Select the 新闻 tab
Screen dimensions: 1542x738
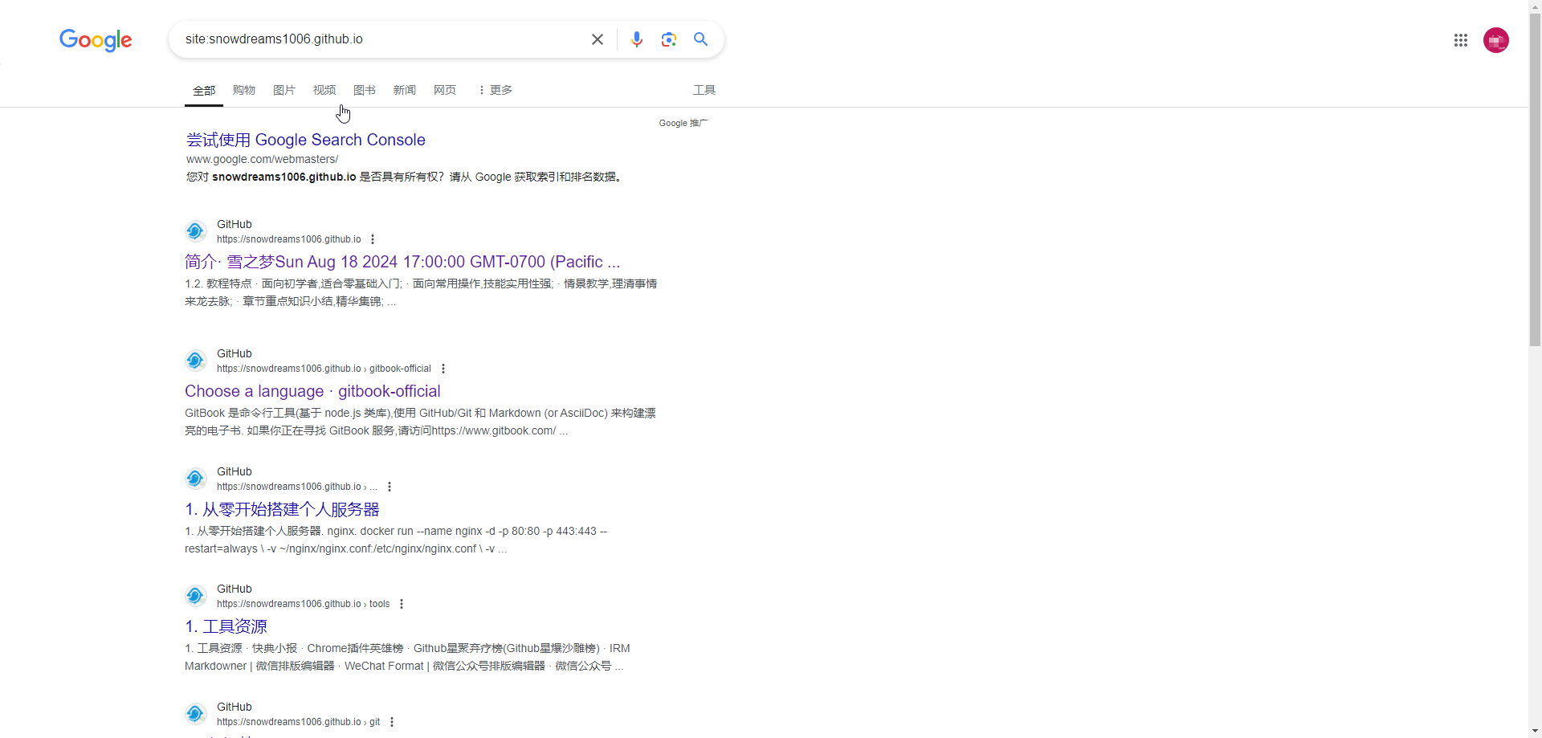pyautogui.click(x=404, y=90)
